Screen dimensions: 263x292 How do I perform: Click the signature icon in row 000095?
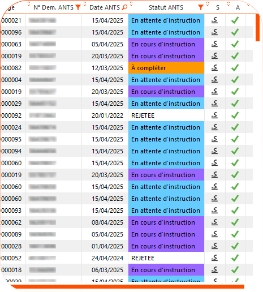214,139
